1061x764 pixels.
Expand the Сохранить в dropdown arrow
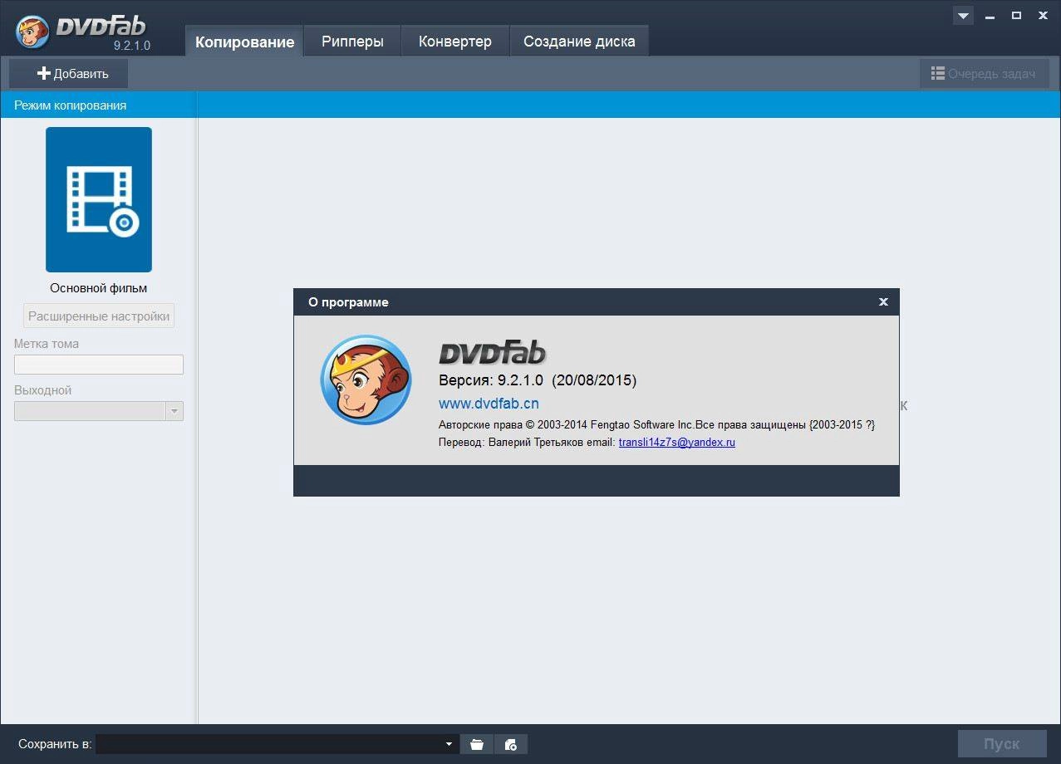(449, 744)
